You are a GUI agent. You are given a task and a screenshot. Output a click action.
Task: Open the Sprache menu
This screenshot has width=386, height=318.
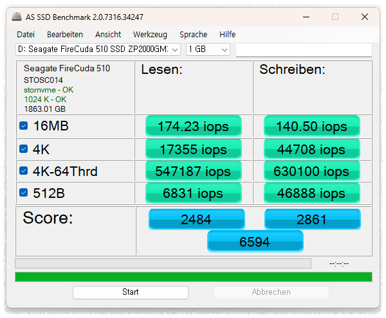coord(194,35)
